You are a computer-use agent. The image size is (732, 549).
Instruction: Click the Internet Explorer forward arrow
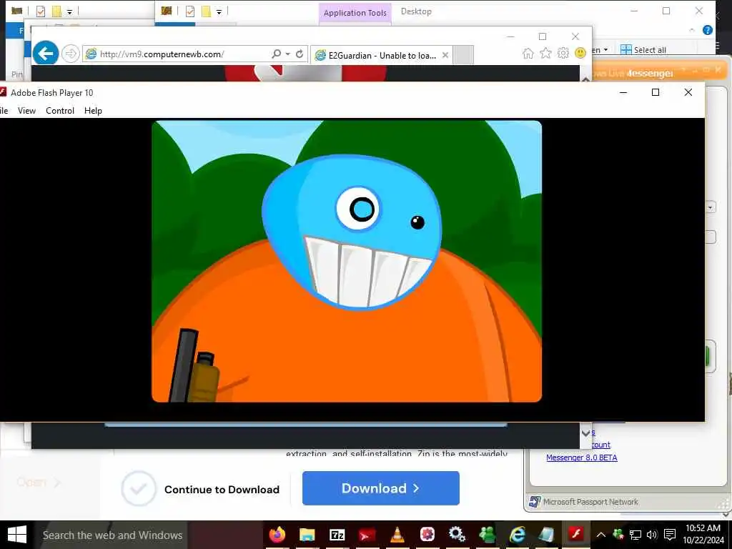70,54
